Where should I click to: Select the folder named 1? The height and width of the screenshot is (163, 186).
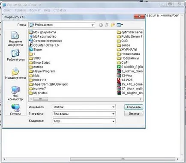(x=32, y=54)
